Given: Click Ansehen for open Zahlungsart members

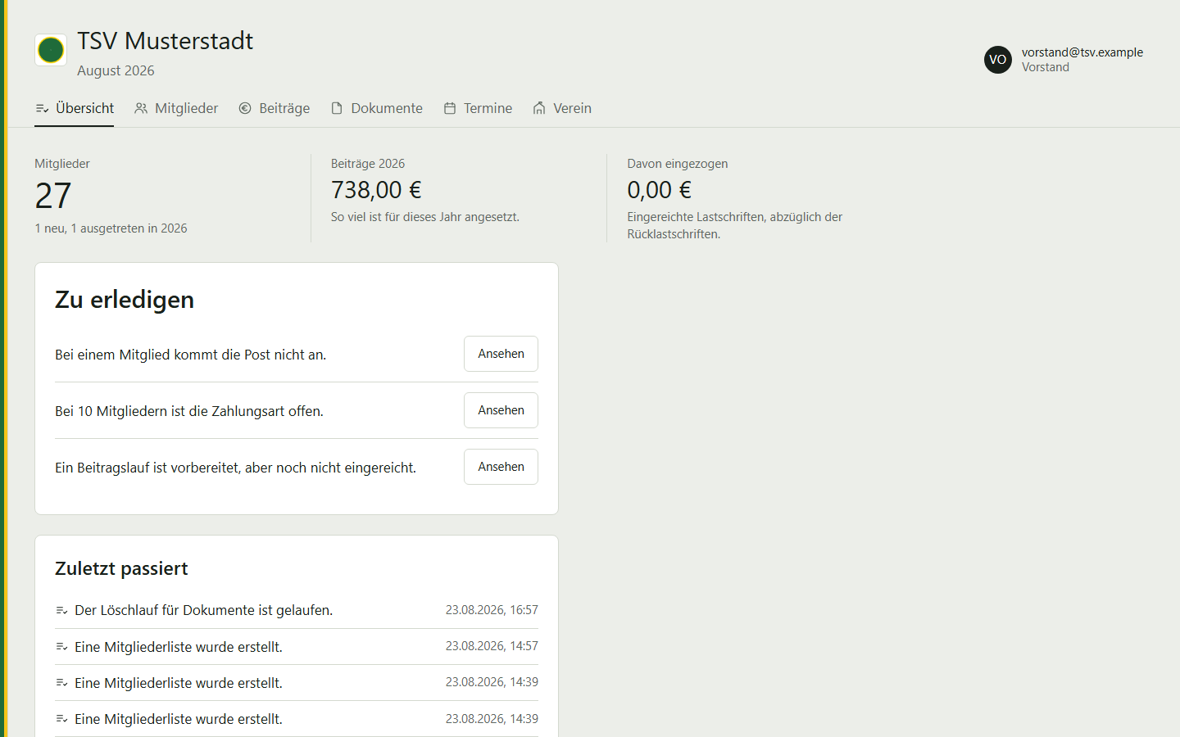Looking at the screenshot, I should (501, 410).
